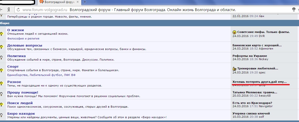Screen dimensions: 299x122
Task: Click lightbulb icon beside Спорт
Action: click(x=2, y=70)
